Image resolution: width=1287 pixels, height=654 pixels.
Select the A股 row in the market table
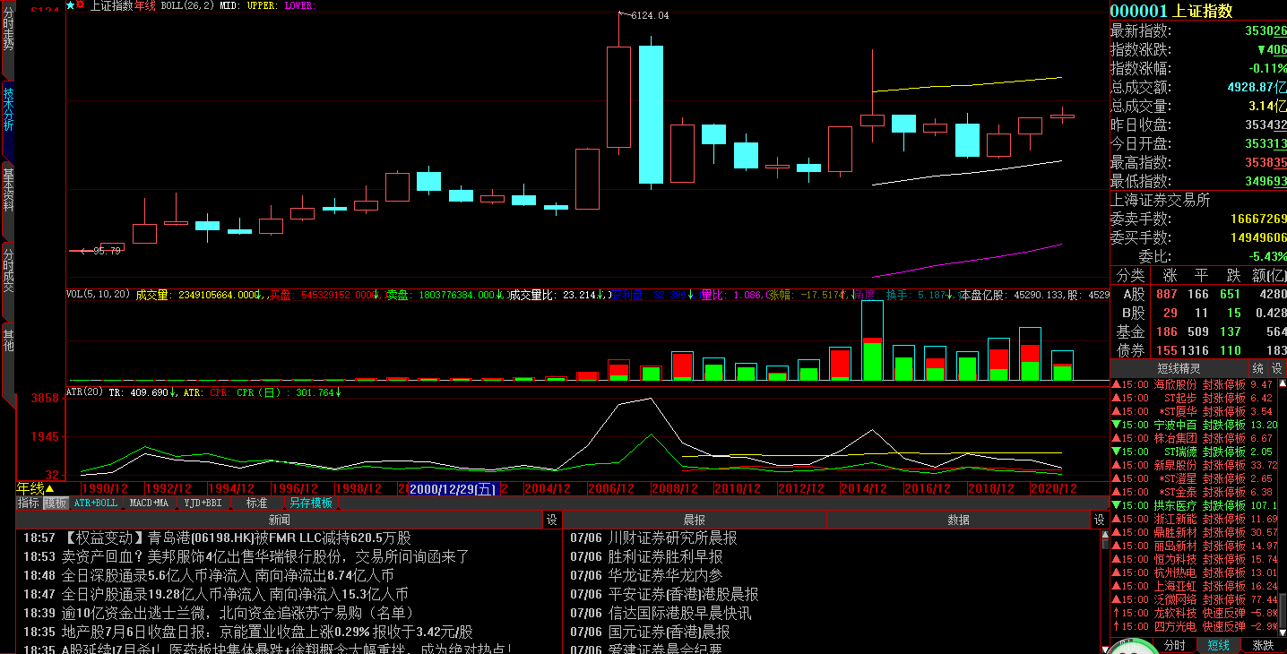click(x=1198, y=295)
